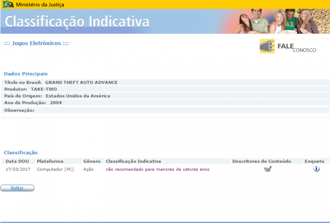Click the Data DOU column header
Image resolution: width=330 pixels, height=223 pixels.
17,162
